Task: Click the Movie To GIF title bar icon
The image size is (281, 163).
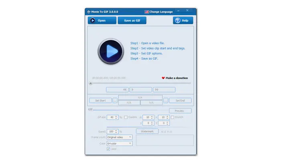Action: 89,12
